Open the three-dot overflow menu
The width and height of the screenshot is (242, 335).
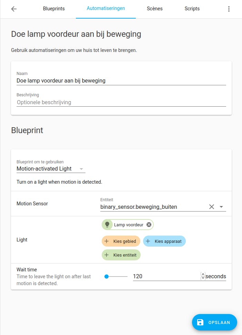click(229, 9)
